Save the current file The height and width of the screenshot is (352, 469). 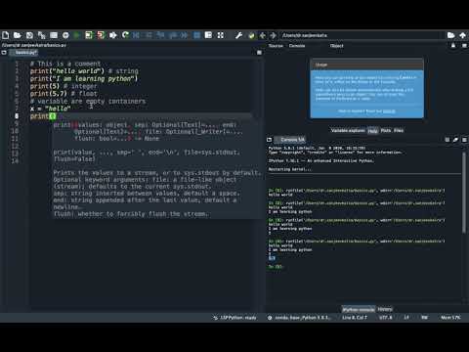tap(29, 35)
